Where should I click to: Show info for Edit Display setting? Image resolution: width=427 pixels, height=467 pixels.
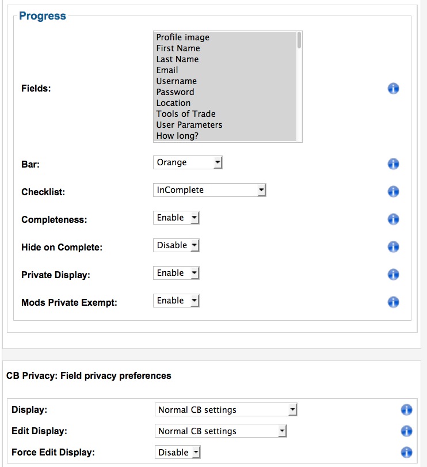click(x=406, y=431)
